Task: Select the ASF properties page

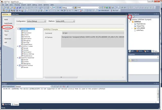Action: point(6,43)
